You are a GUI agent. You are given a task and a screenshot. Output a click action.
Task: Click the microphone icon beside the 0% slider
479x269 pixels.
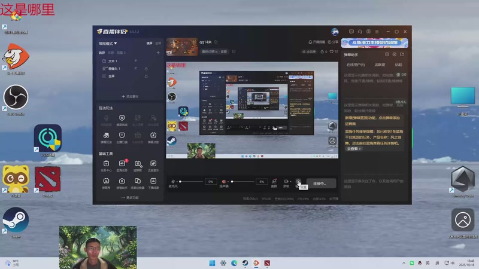[173, 182]
